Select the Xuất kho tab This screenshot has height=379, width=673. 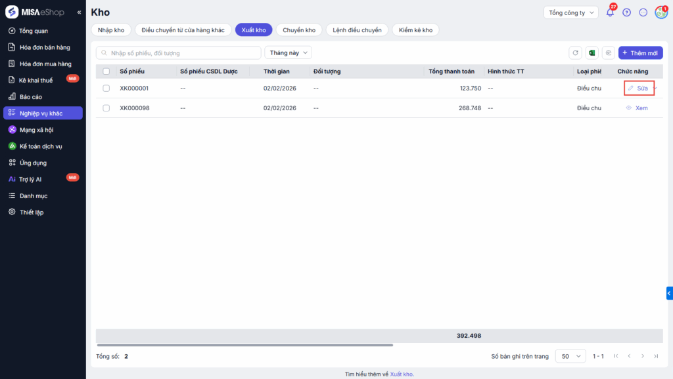(254, 30)
